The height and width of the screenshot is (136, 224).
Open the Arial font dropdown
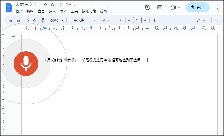(112, 21)
